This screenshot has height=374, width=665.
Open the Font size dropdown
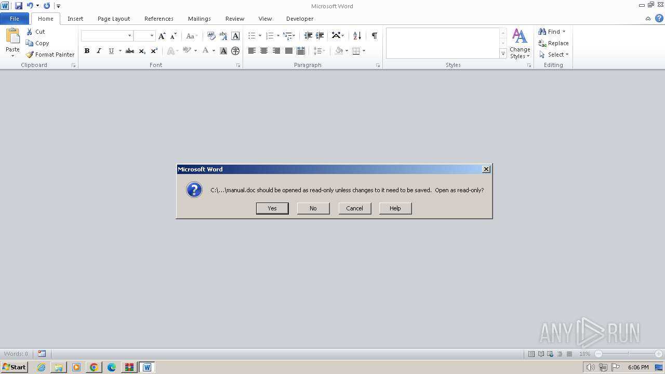coord(152,36)
